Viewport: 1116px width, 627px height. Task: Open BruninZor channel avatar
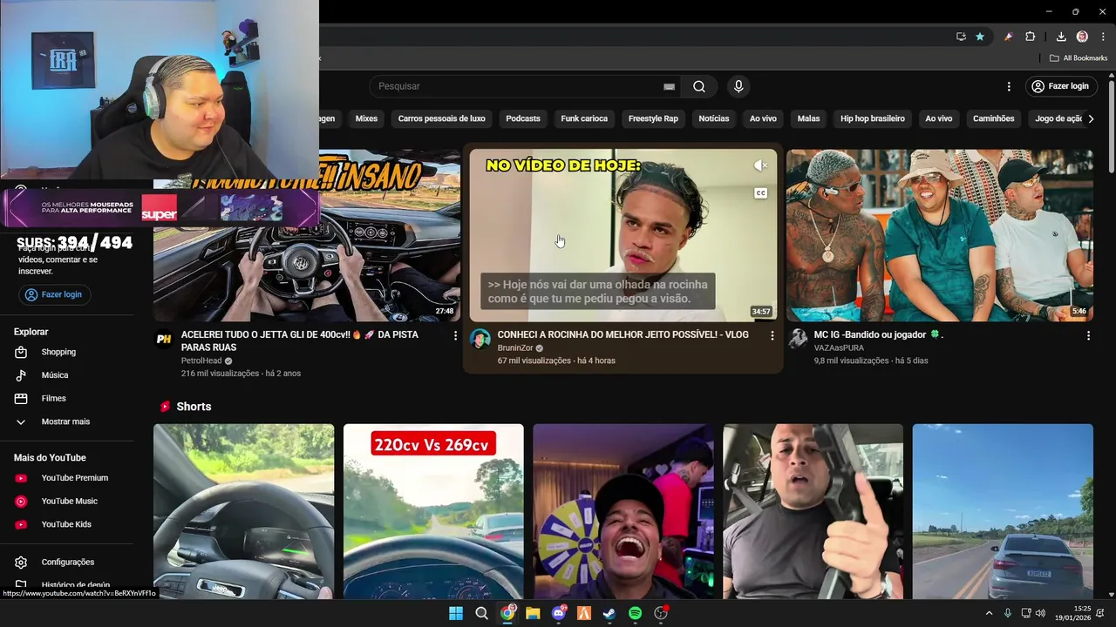coord(480,339)
